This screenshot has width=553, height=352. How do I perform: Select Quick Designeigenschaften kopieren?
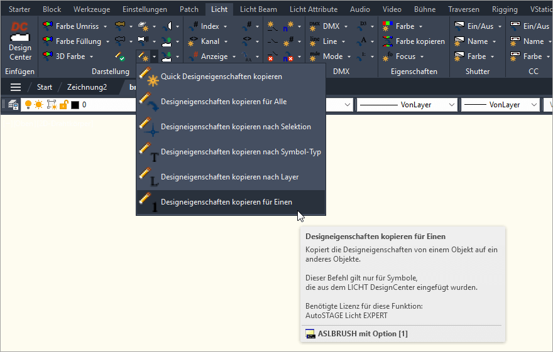click(x=221, y=77)
